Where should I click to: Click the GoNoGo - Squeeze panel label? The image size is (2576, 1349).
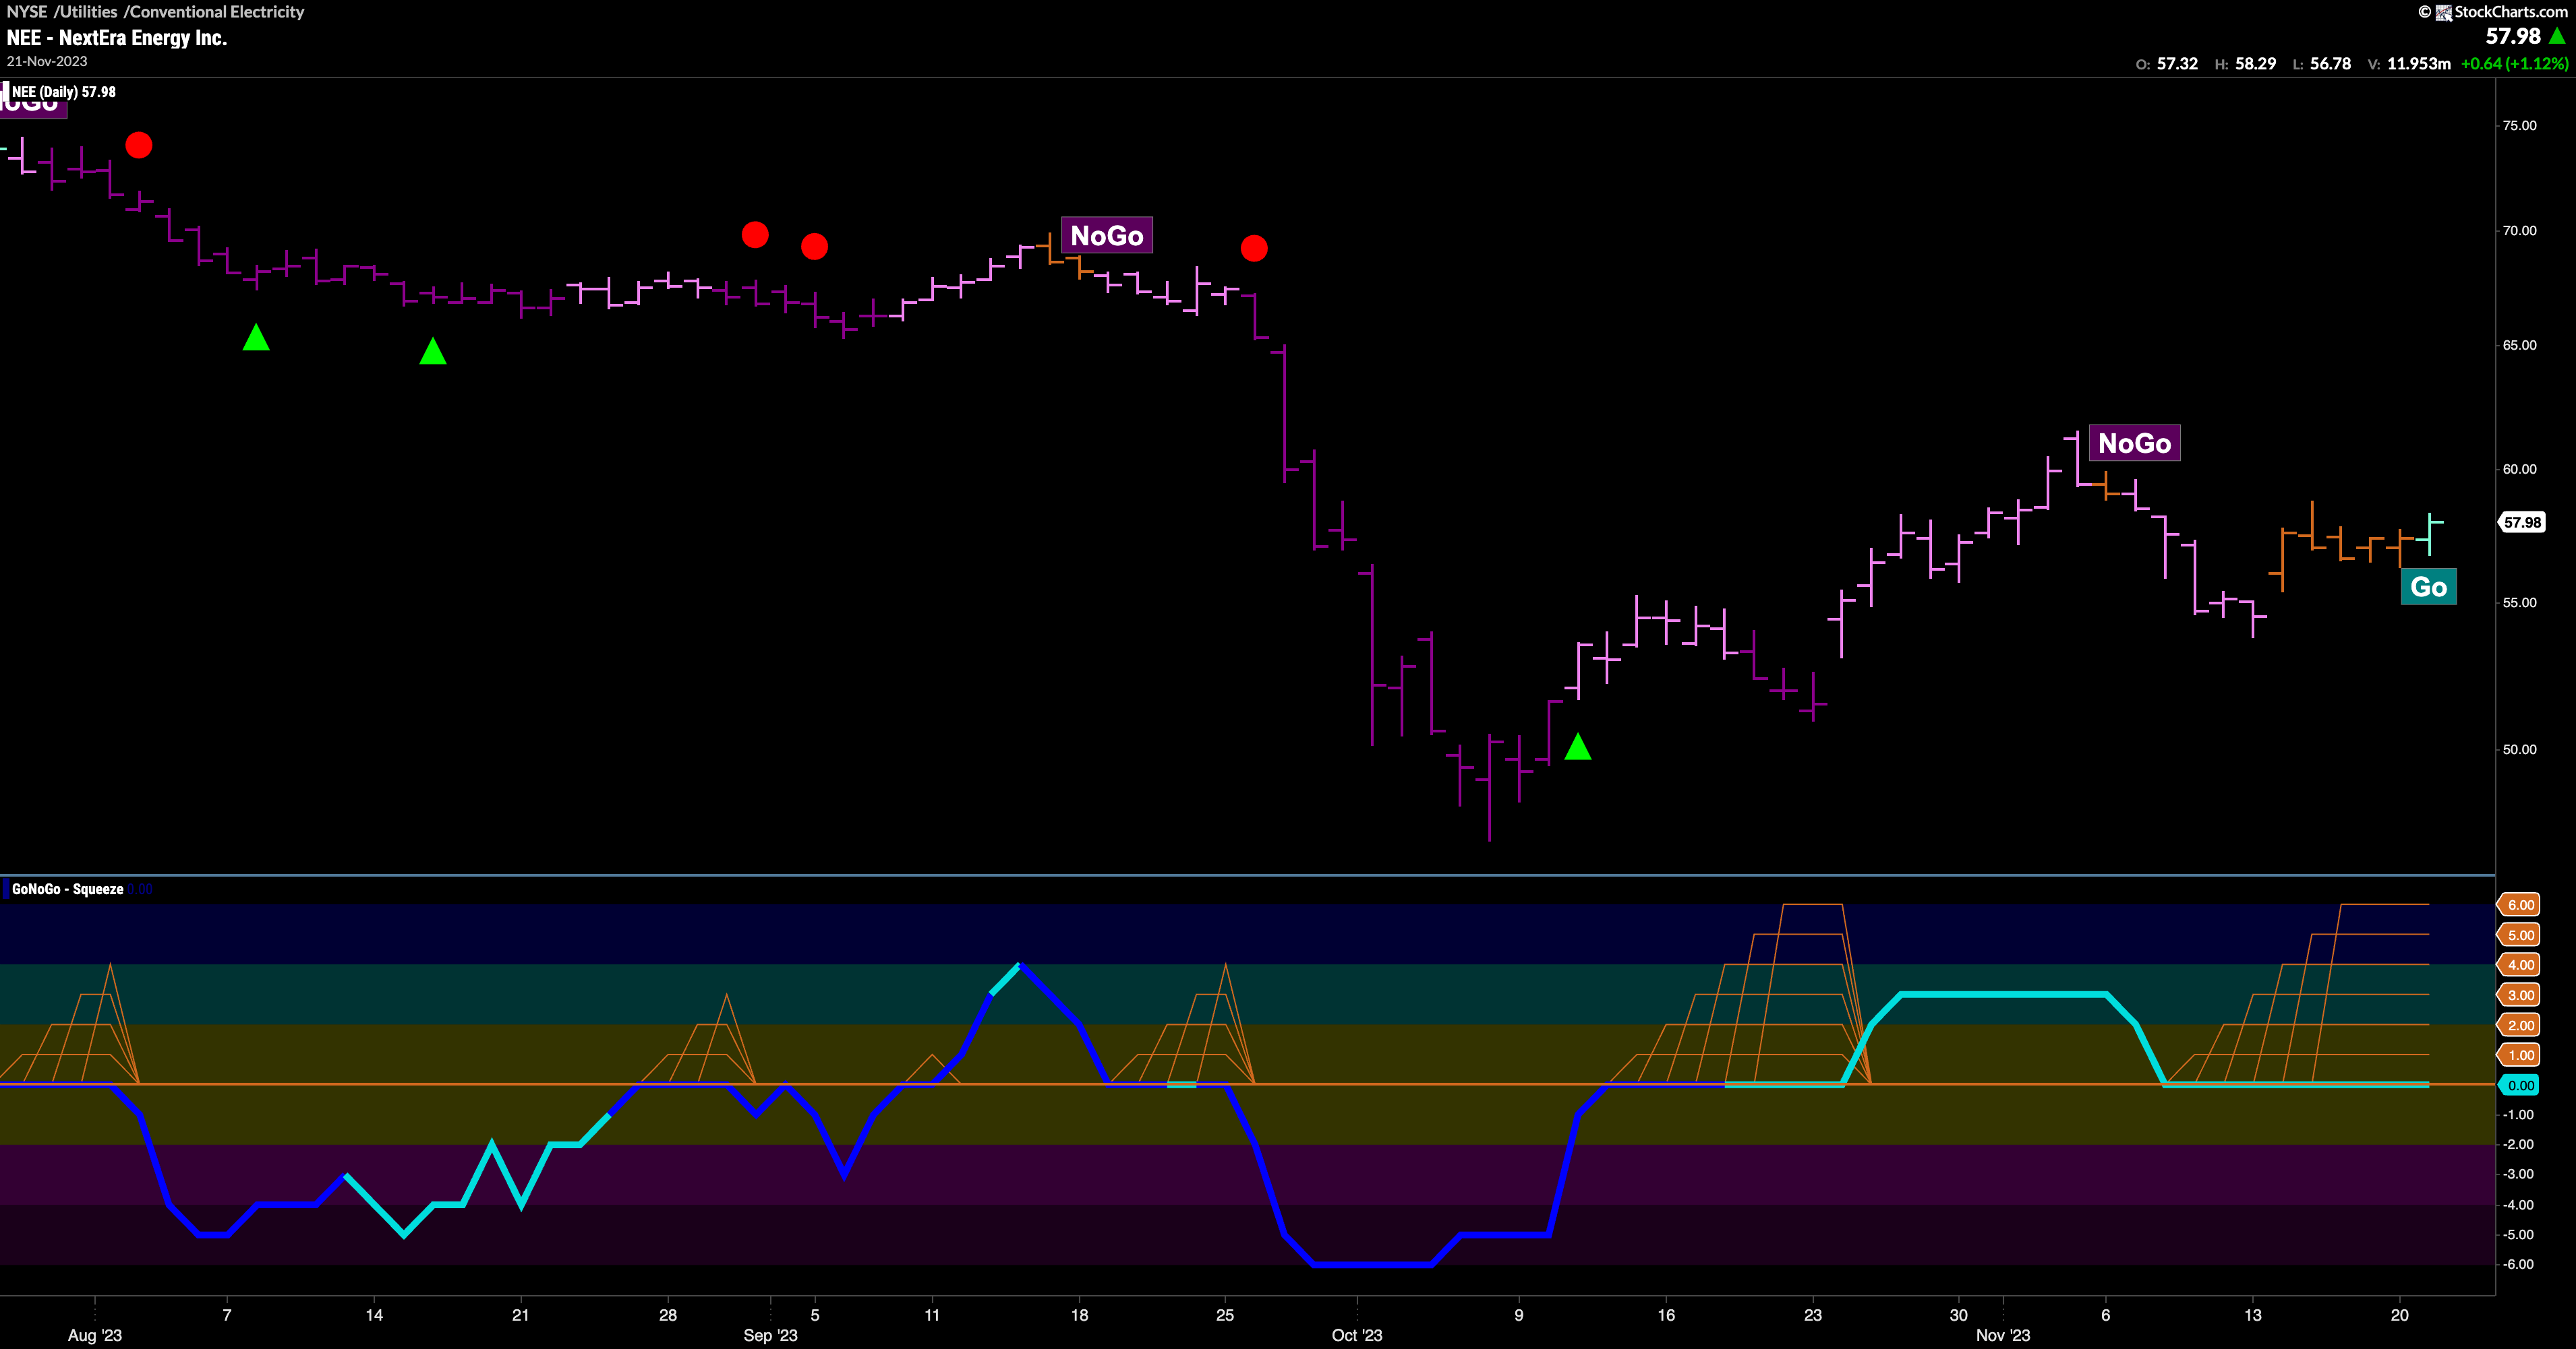67,889
